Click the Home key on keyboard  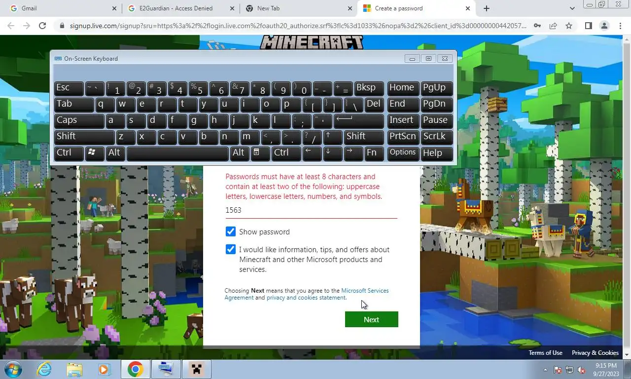[403, 88]
